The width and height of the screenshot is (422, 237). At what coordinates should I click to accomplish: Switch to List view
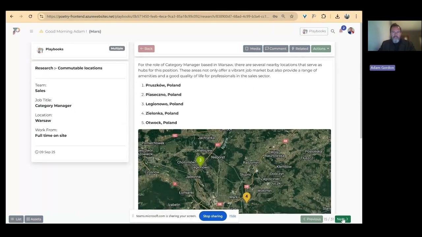click(16, 219)
